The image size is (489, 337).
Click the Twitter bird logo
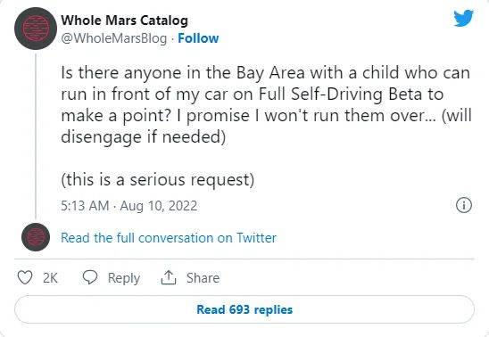tap(463, 18)
